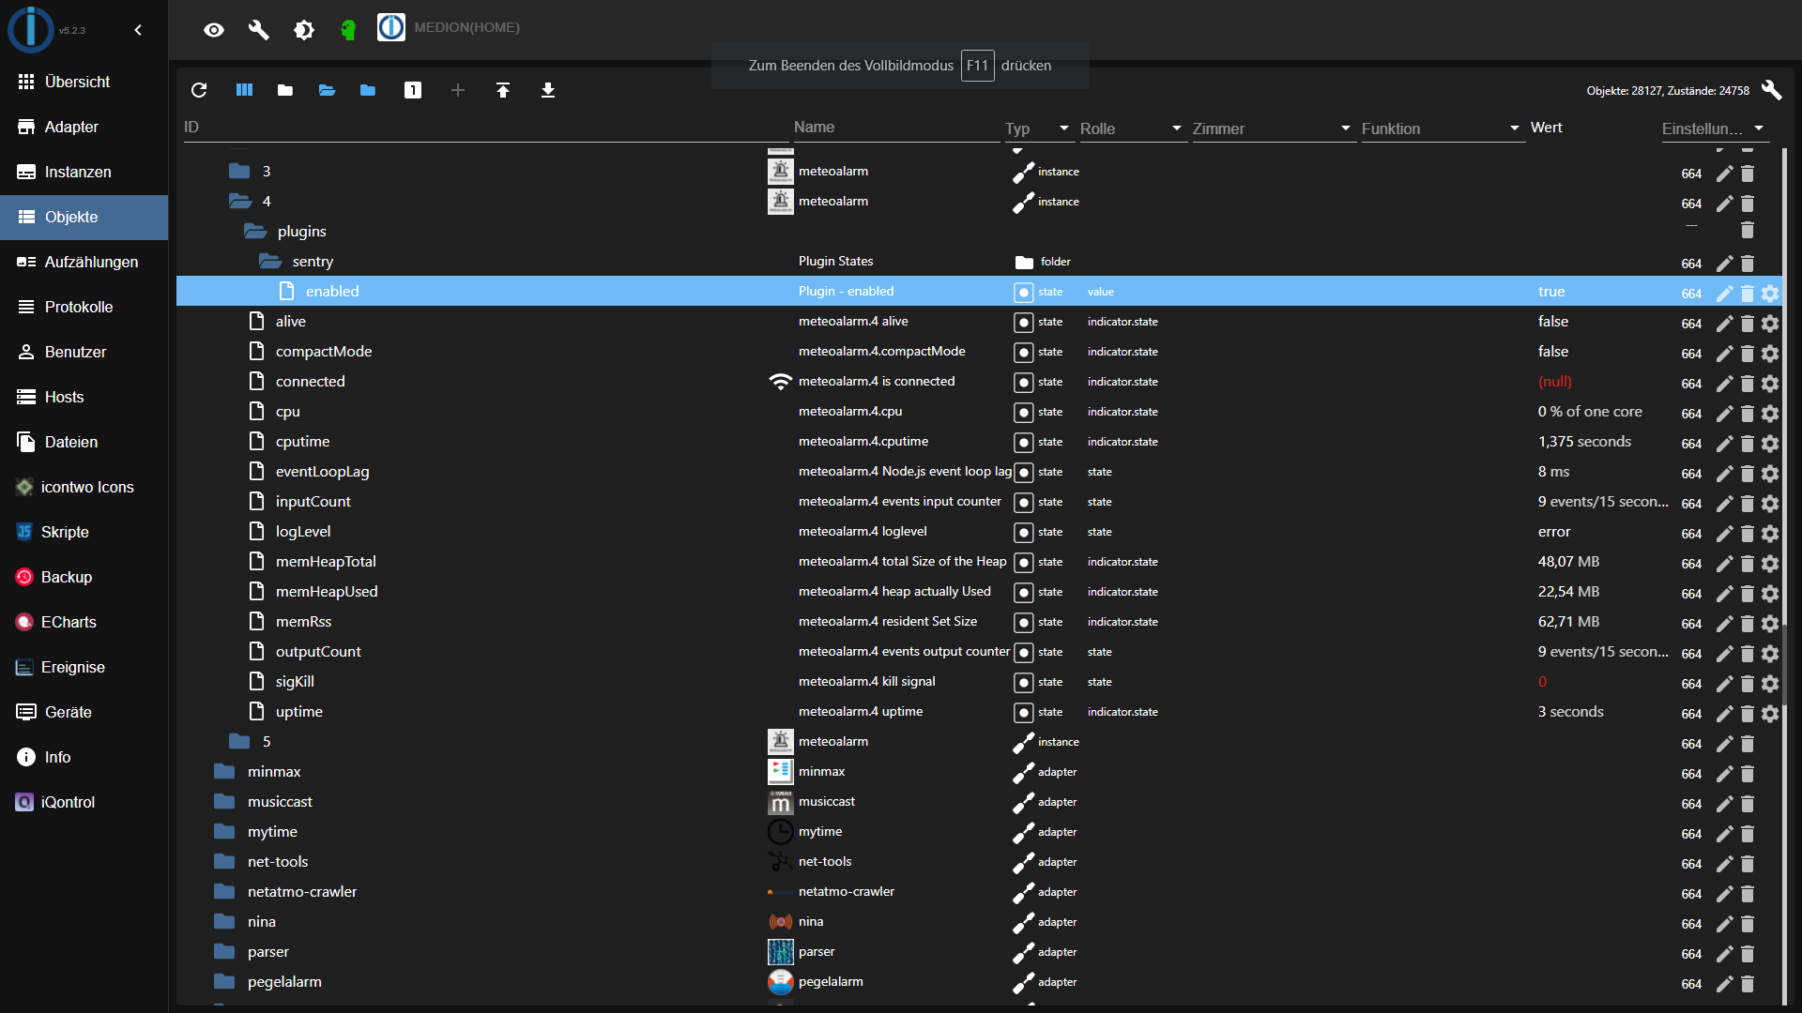The width and height of the screenshot is (1802, 1013).
Task: Click the access rights 664 of 'parser'
Action: [x=1691, y=954]
